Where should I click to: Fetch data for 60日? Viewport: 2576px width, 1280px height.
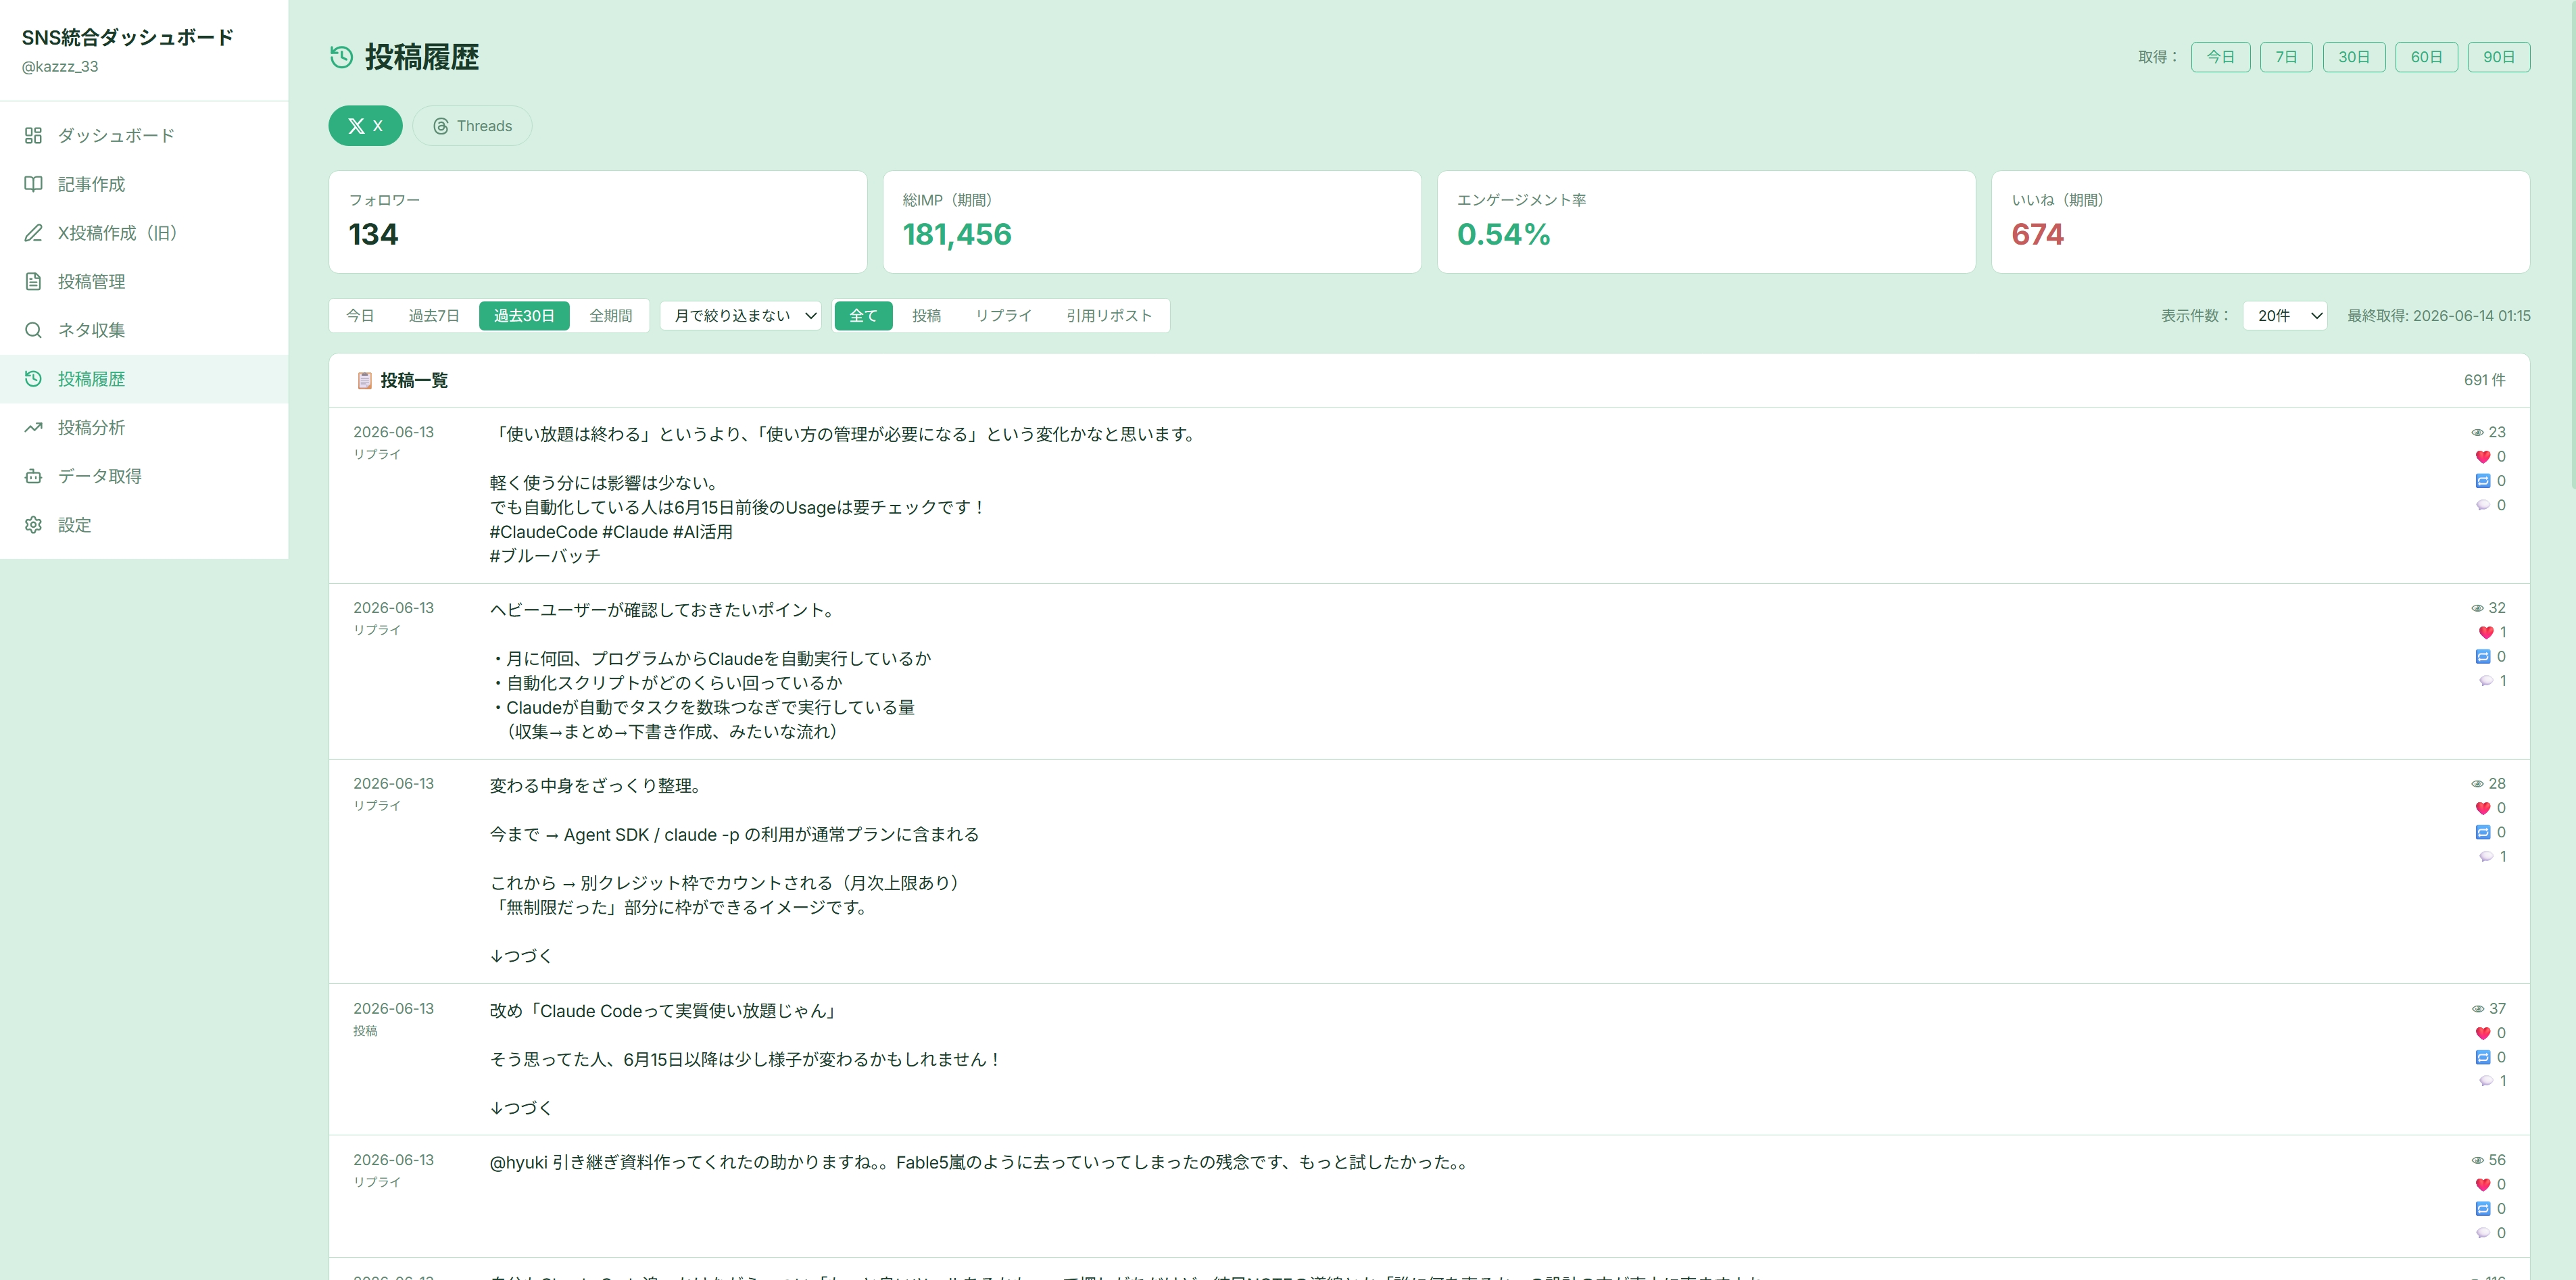[x=2426, y=57]
